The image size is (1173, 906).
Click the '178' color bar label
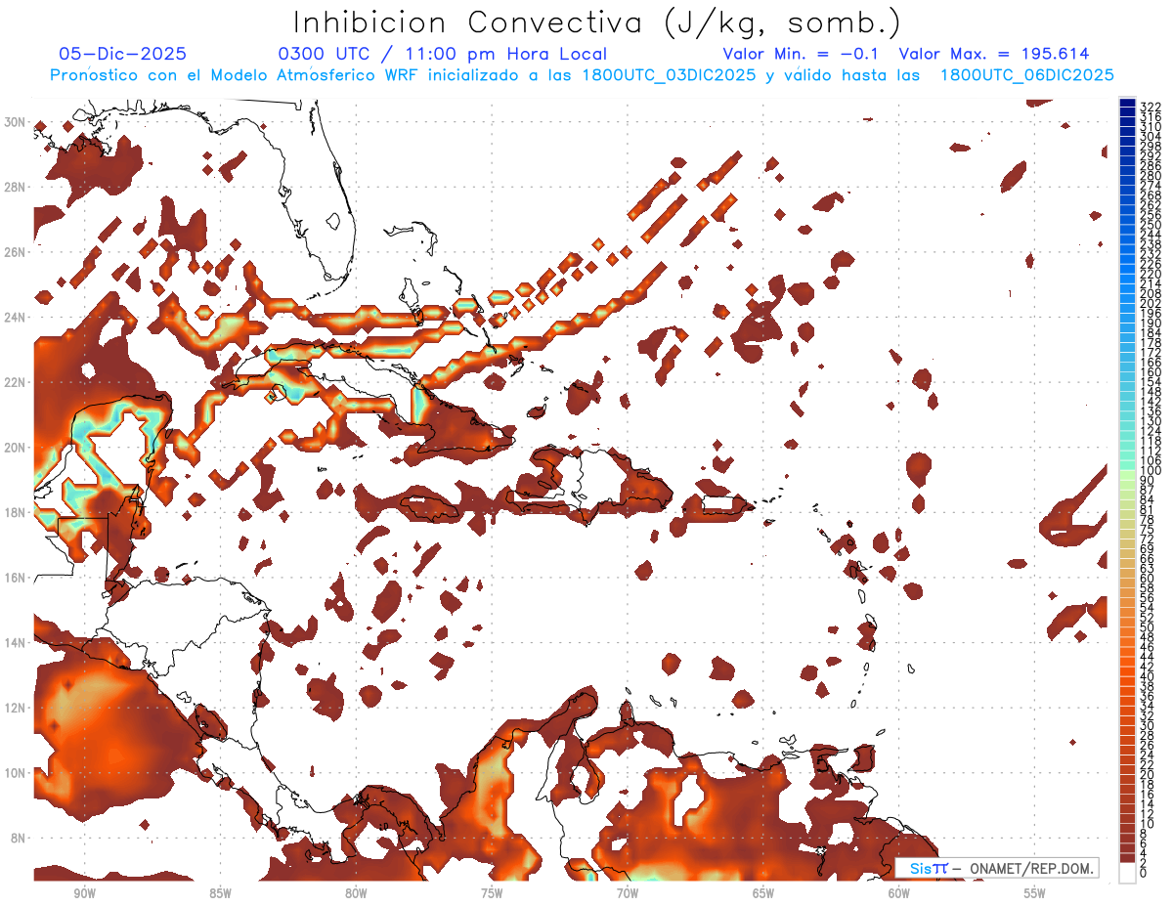(x=1151, y=343)
